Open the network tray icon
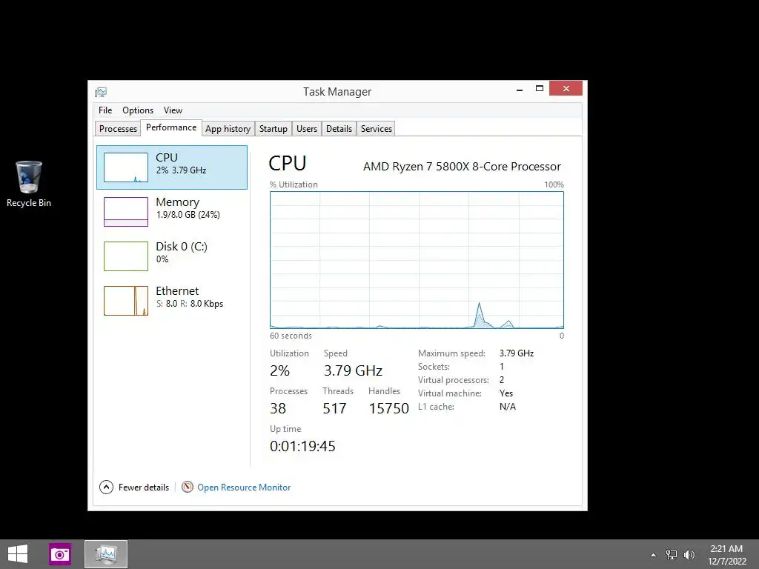This screenshot has width=759, height=569. pos(672,554)
